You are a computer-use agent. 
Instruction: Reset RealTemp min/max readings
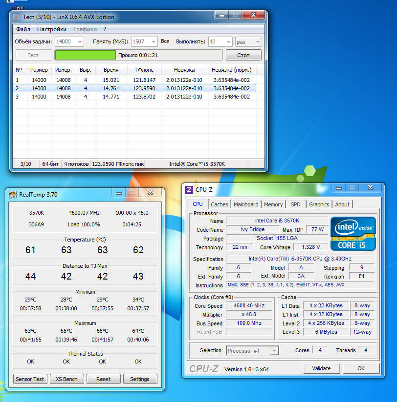(x=103, y=379)
